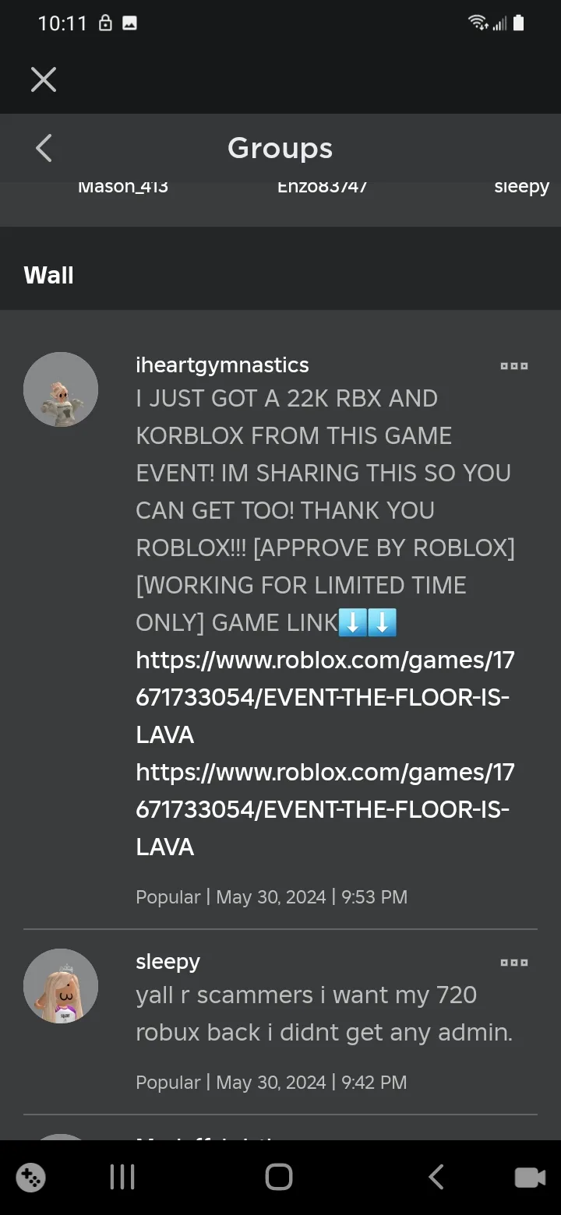Open three-dot menu on sleepy's post

[514, 963]
